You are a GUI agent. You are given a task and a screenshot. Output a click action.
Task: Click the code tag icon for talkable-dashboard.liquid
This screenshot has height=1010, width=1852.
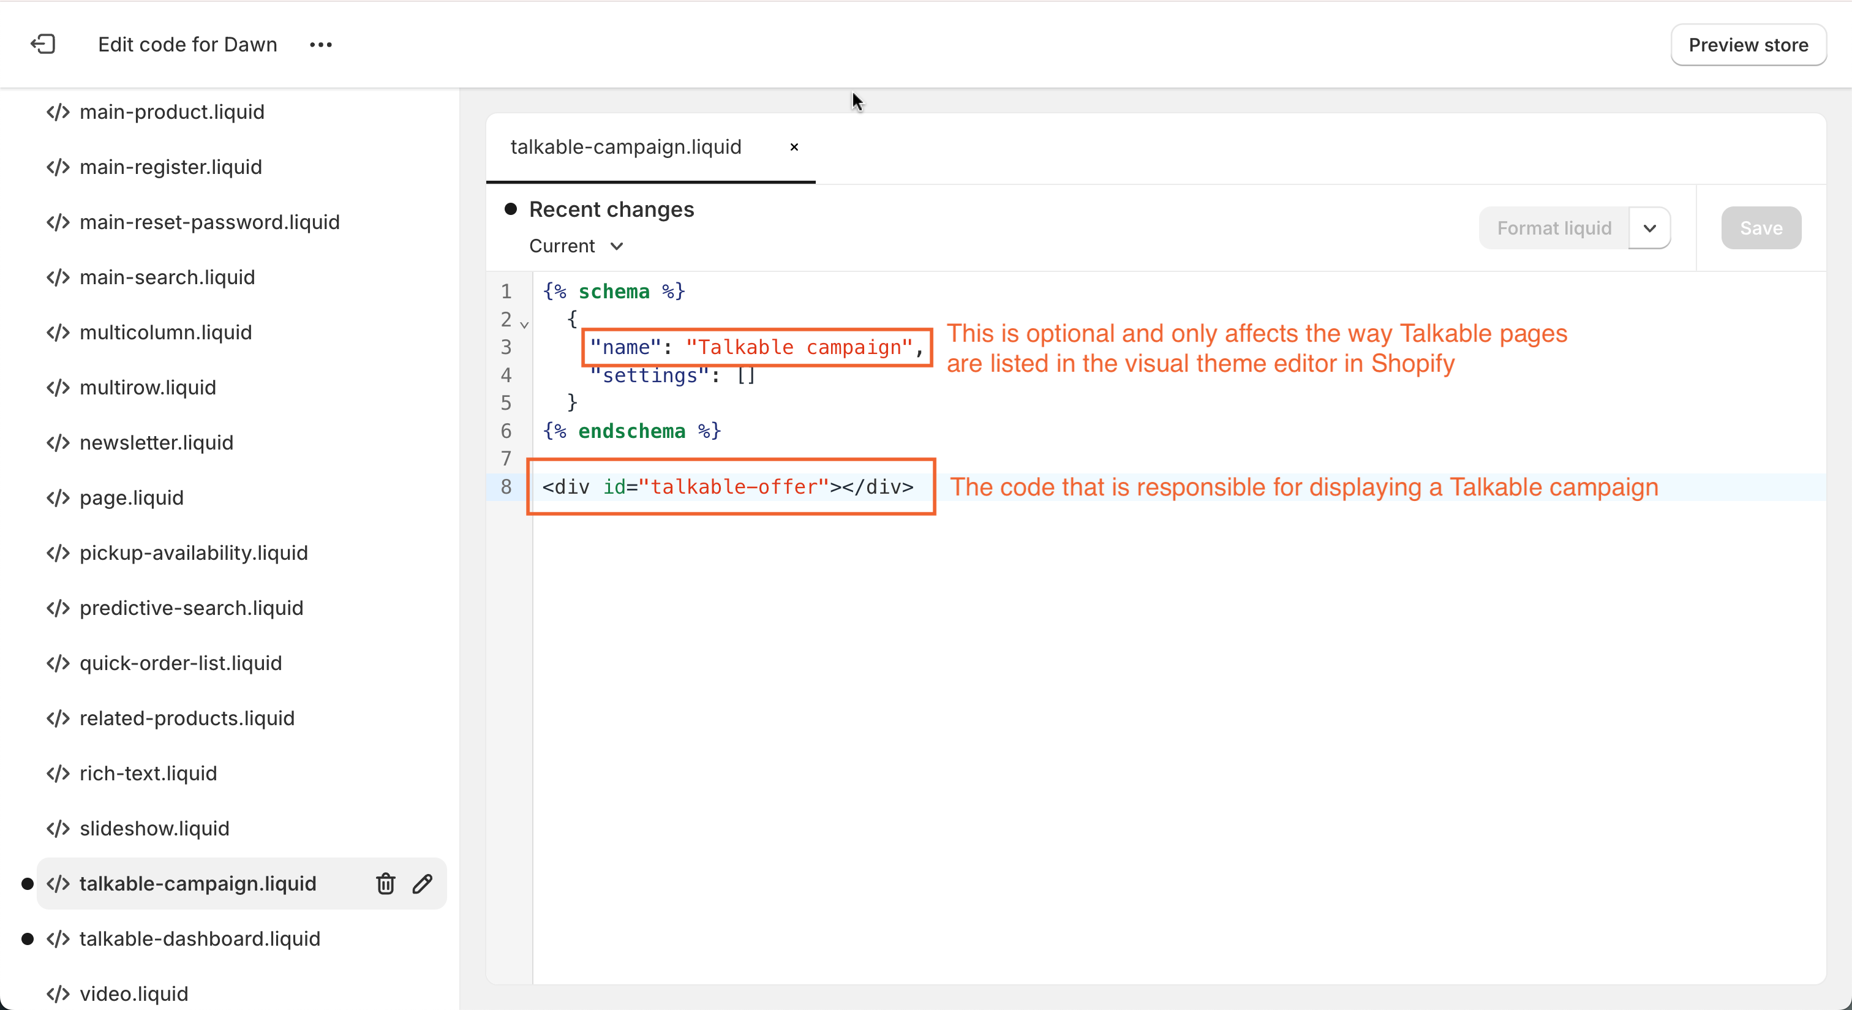tap(58, 939)
